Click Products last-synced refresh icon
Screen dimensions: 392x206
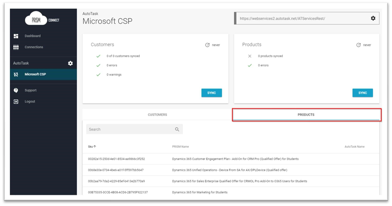359,45
